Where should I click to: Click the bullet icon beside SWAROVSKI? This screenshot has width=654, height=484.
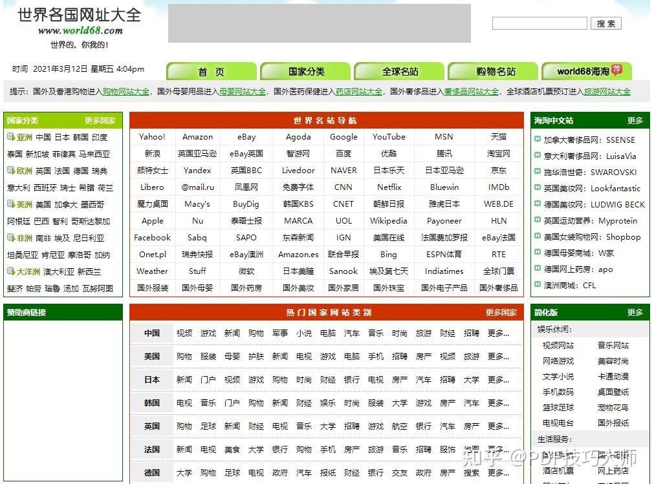pyautogui.click(x=538, y=172)
